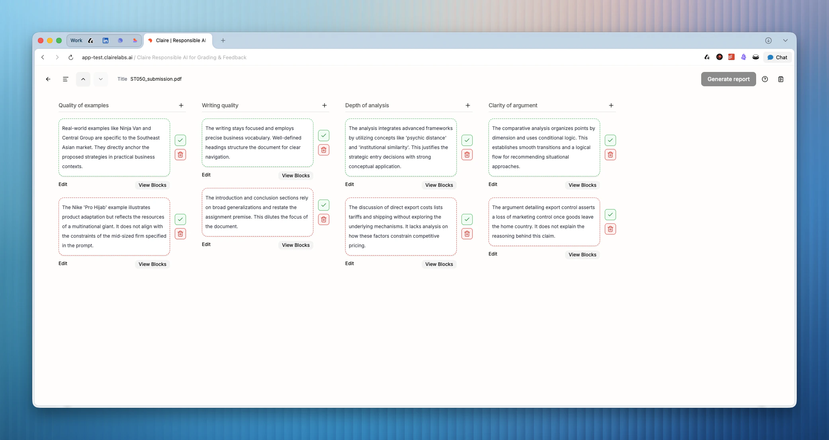Go to next submission with down chevron
Viewport: 829px width, 440px height.
[x=101, y=79]
